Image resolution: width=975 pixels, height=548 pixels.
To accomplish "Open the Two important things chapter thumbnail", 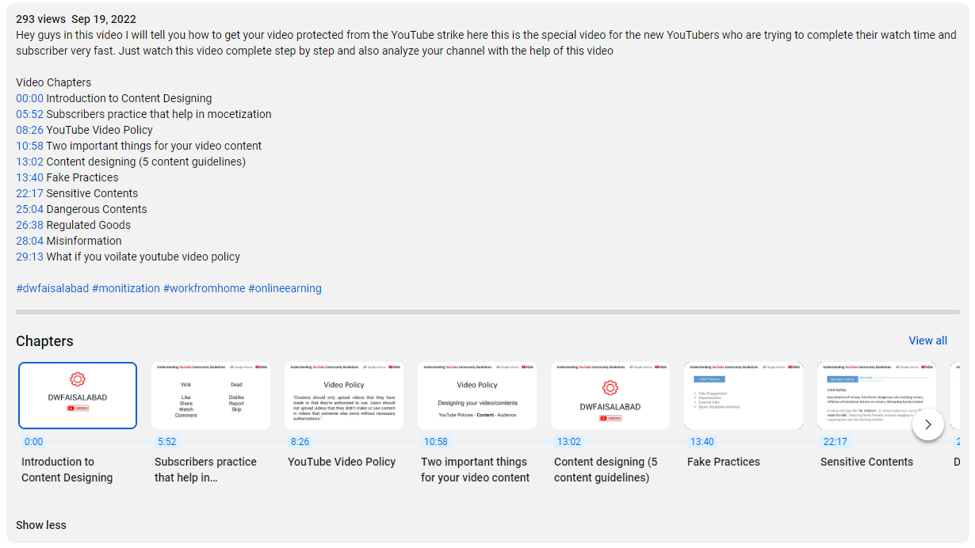I will click(477, 395).
